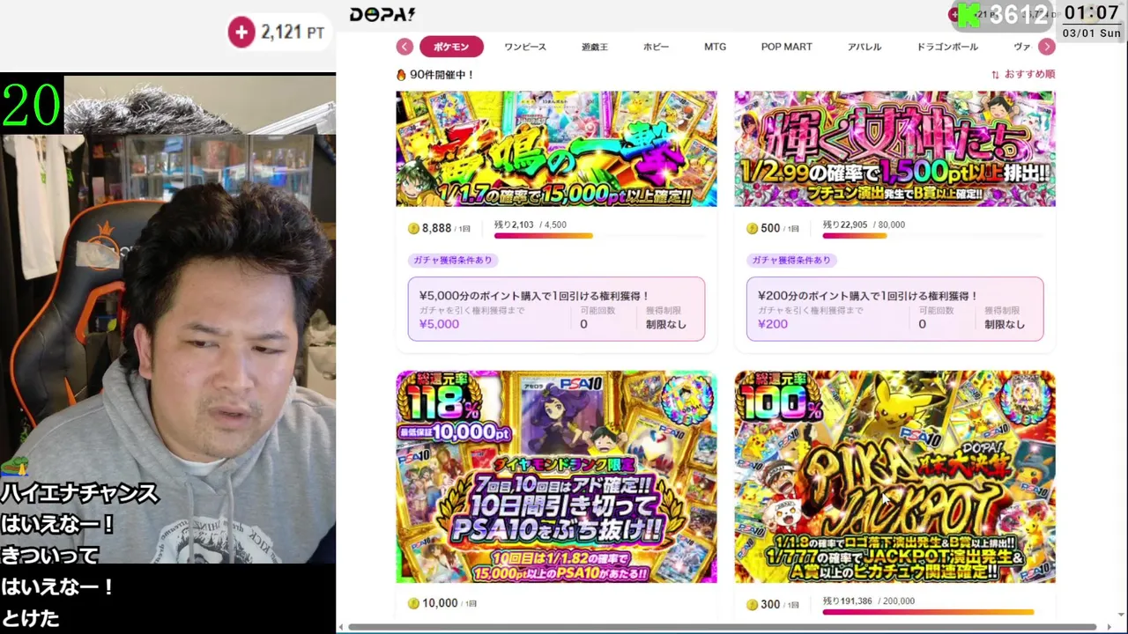Click the remaining-stock bar for 191,386 / 200,000
The height and width of the screenshot is (634, 1128).
tap(932, 612)
